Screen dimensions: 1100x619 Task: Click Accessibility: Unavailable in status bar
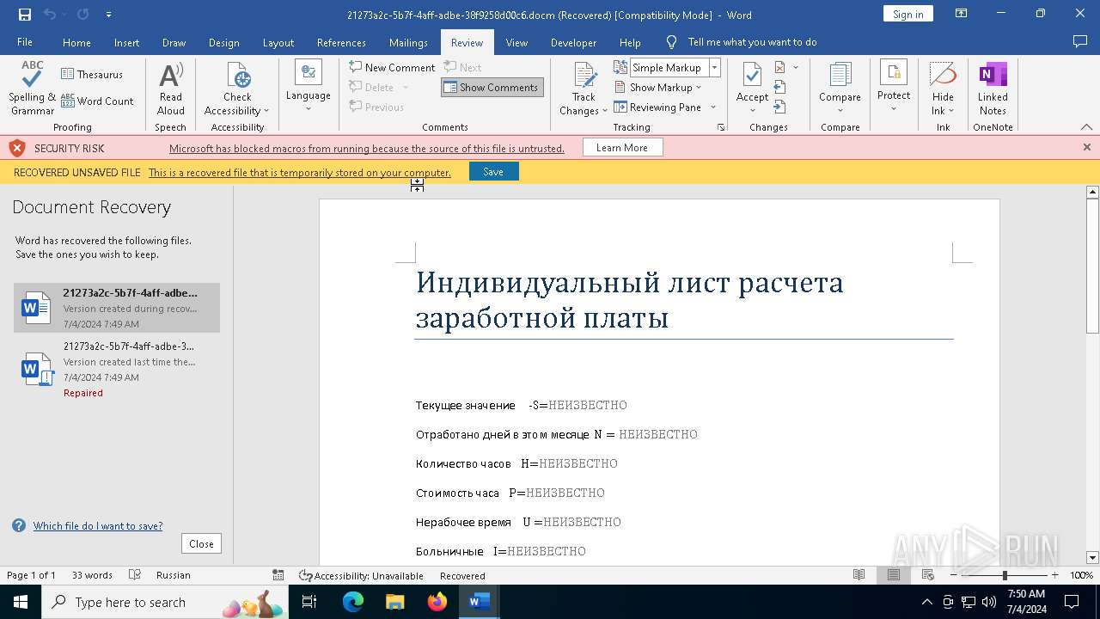(x=361, y=575)
